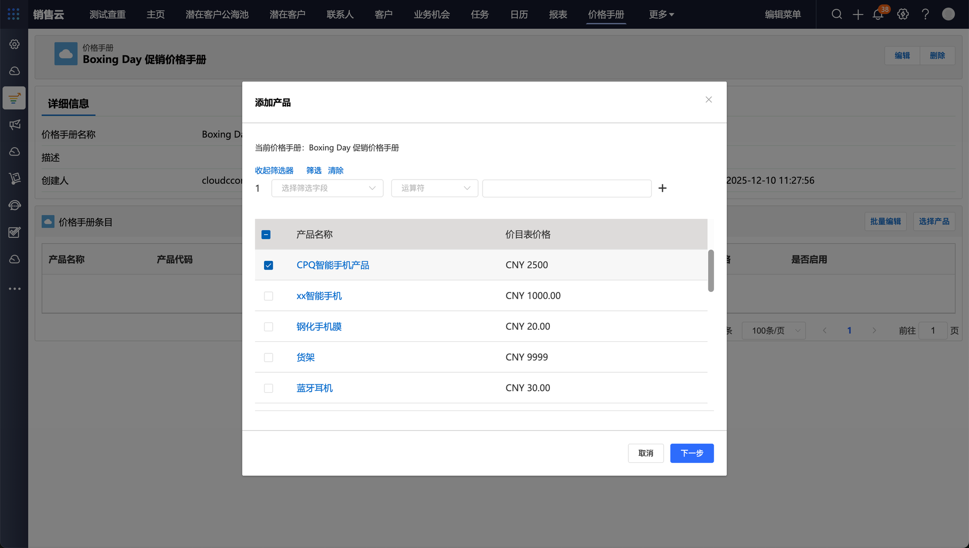This screenshot has height=548, width=969.
Task: Click the product list vertical scrollbar
Action: pos(711,271)
